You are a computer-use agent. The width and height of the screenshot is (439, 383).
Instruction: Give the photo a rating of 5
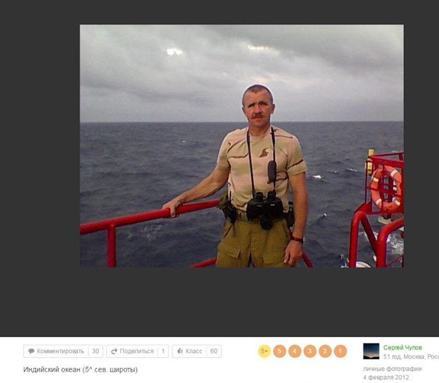point(279,351)
